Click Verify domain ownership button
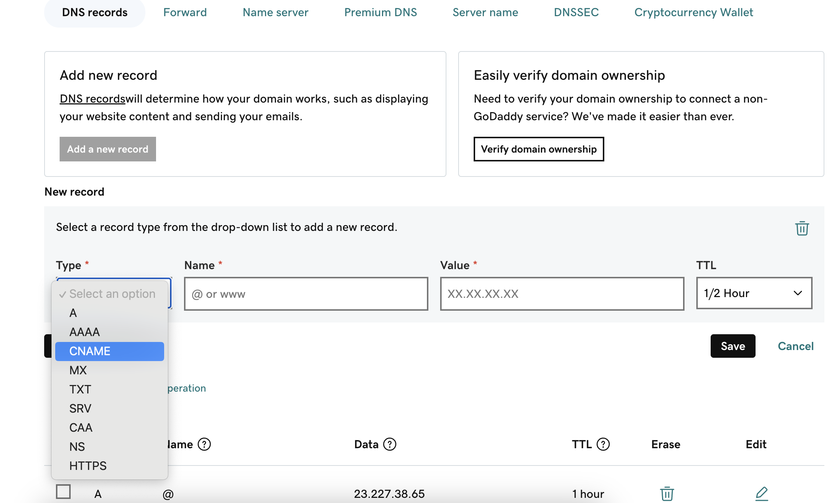The image size is (831, 503). pos(538,149)
